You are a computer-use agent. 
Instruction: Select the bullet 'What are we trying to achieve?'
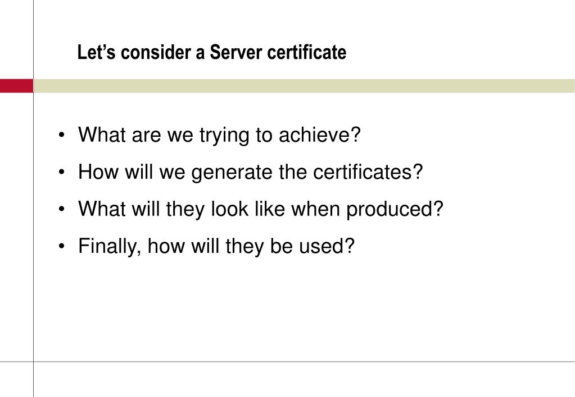pyautogui.click(x=219, y=135)
